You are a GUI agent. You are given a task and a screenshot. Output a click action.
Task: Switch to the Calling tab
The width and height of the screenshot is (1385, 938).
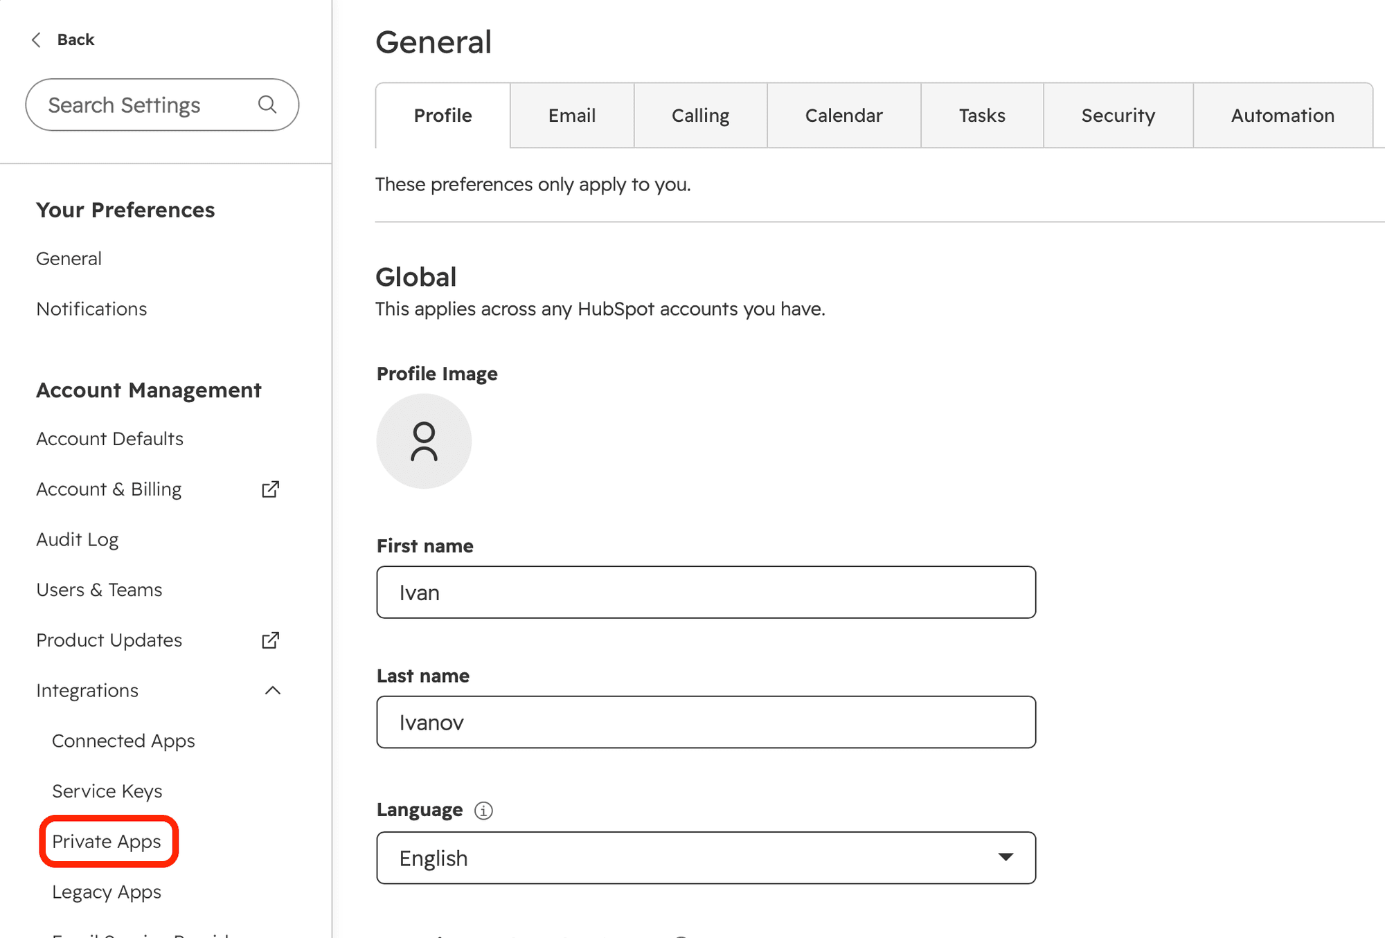click(x=700, y=116)
